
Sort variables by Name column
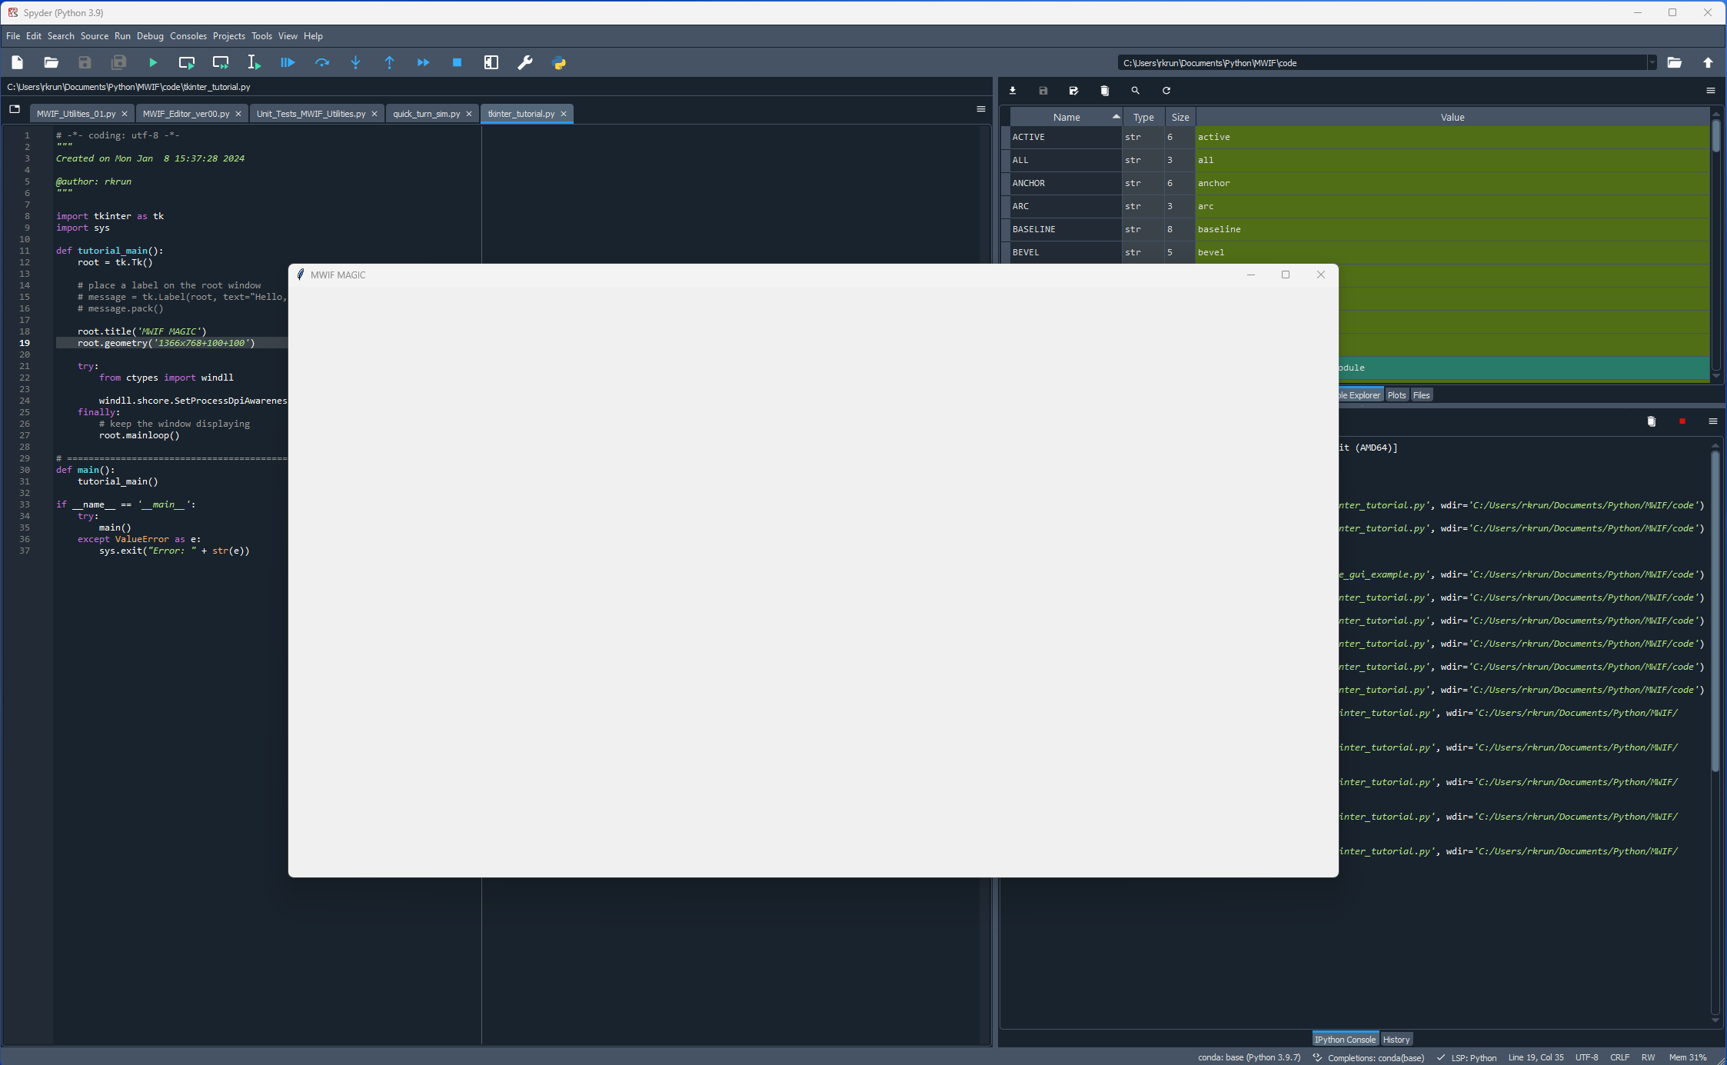(x=1066, y=117)
